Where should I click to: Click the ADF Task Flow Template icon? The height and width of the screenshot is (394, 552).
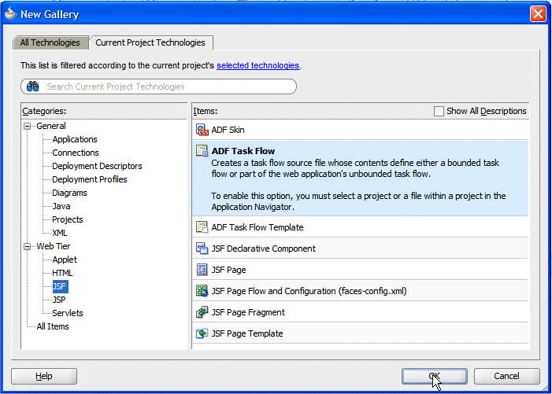click(x=202, y=227)
